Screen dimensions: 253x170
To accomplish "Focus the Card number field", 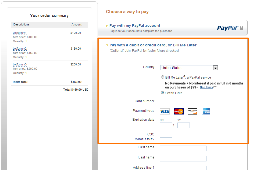I will coord(181,101).
